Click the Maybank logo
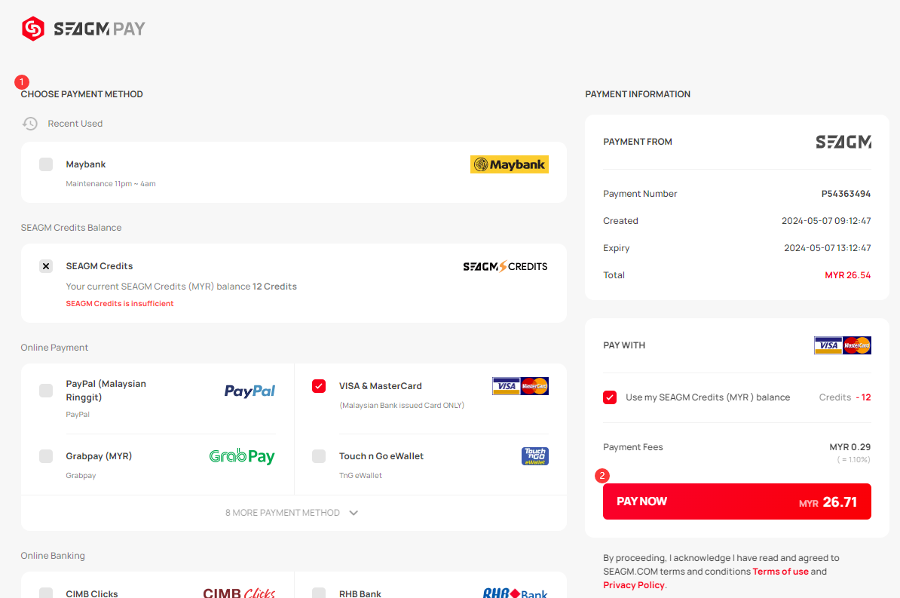 pos(509,164)
